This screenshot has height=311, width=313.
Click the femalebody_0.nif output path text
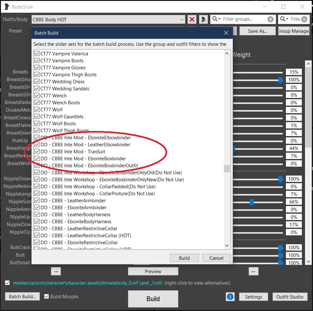click(88, 283)
